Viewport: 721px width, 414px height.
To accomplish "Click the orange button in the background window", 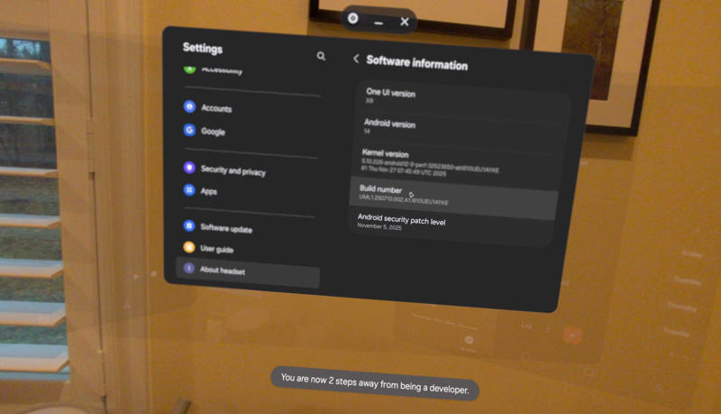I will [572, 336].
